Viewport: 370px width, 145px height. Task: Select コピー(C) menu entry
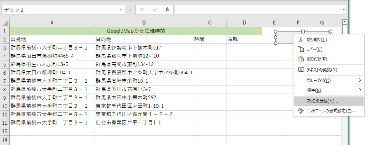pos(328,49)
